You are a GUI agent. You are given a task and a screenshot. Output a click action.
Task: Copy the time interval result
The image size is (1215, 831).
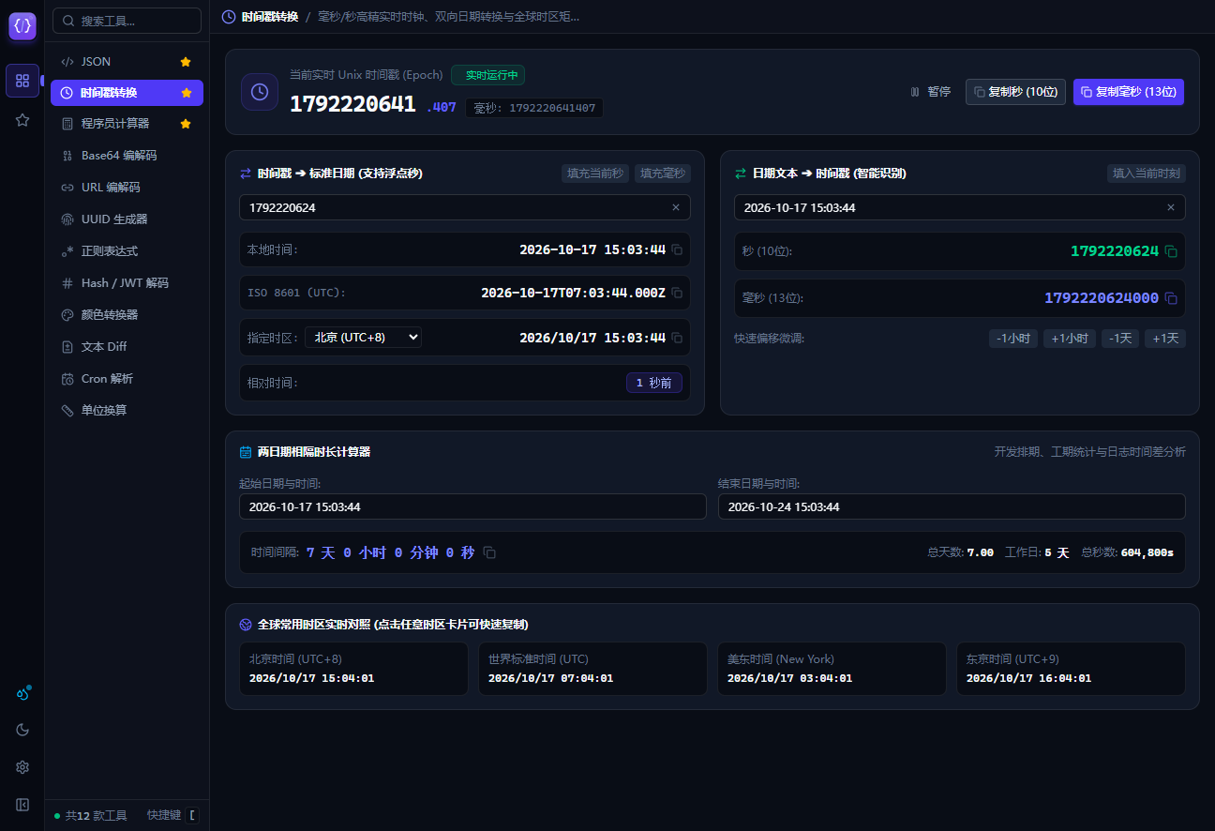click(x=489, y=553)
